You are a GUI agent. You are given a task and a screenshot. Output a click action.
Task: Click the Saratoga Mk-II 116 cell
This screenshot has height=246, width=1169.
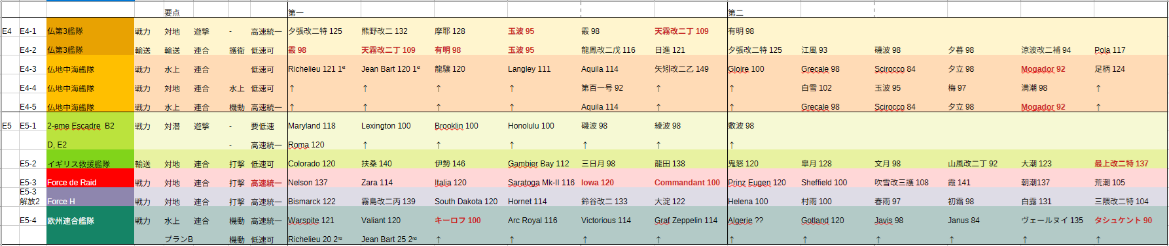(544, 183)
